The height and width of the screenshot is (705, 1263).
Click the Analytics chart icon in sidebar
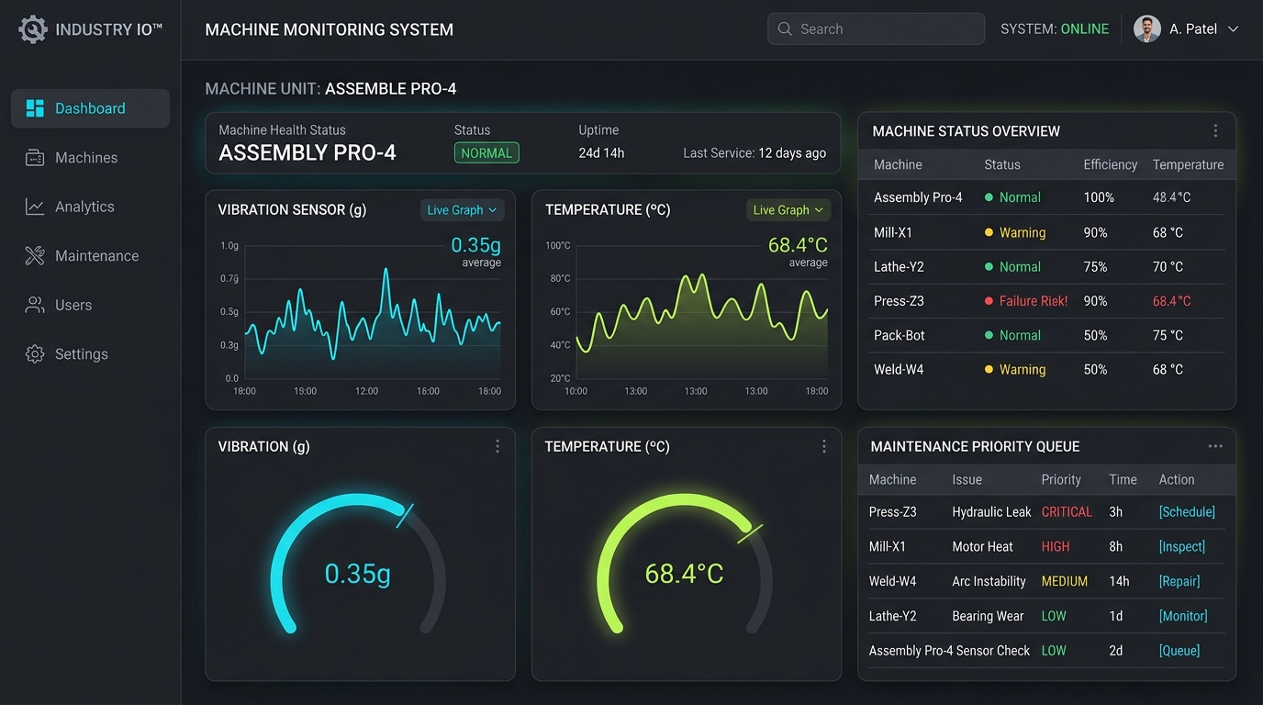[35, 207]
